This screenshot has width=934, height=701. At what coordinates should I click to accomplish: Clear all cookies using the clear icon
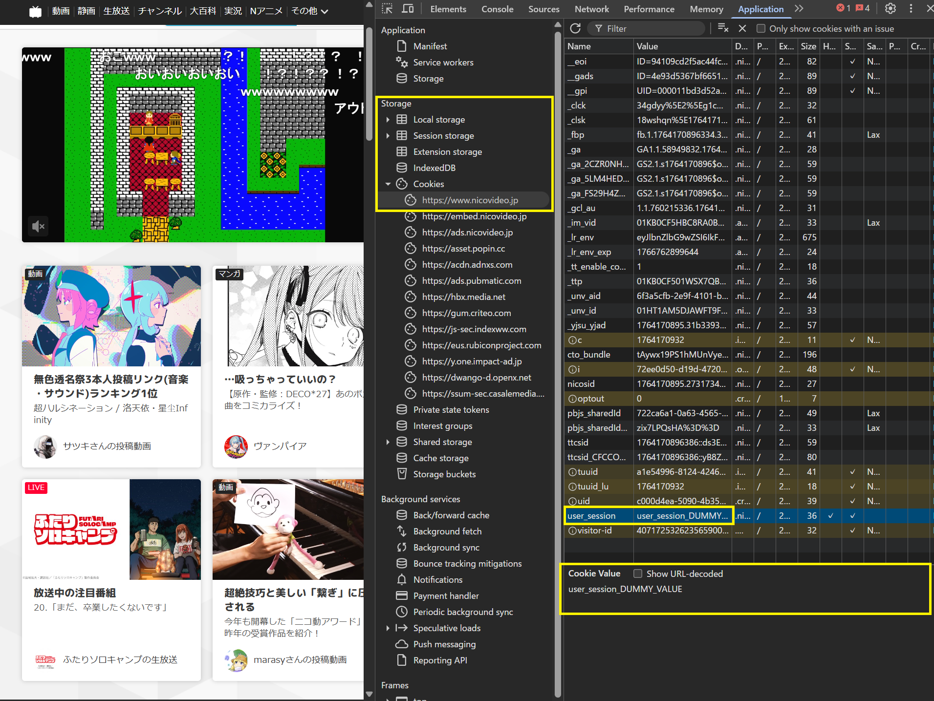[723, 28]
